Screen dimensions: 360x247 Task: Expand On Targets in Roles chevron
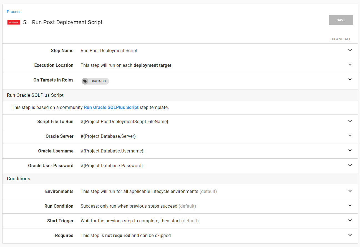[350, 80]
